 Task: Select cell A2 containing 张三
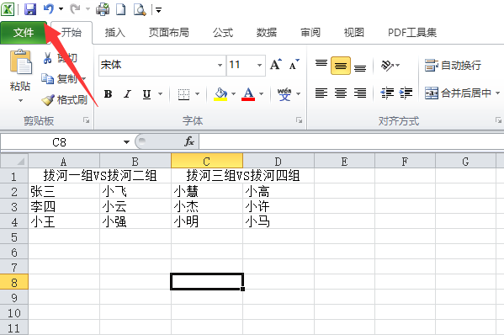64,191
